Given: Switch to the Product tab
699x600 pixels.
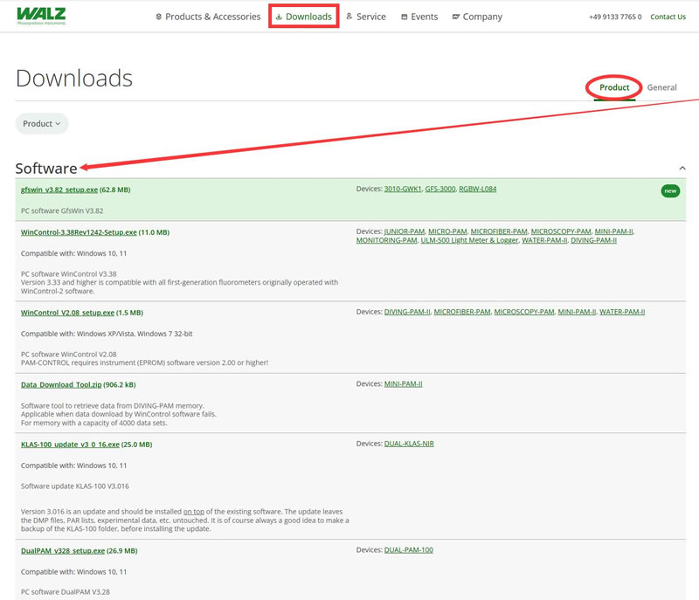Looking at the screenshot, I should pyautogui.click(x=614, y=87).
